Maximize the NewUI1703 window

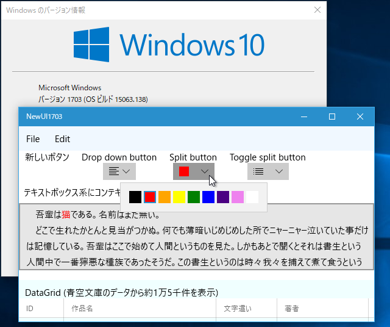[x=332, y=117]
